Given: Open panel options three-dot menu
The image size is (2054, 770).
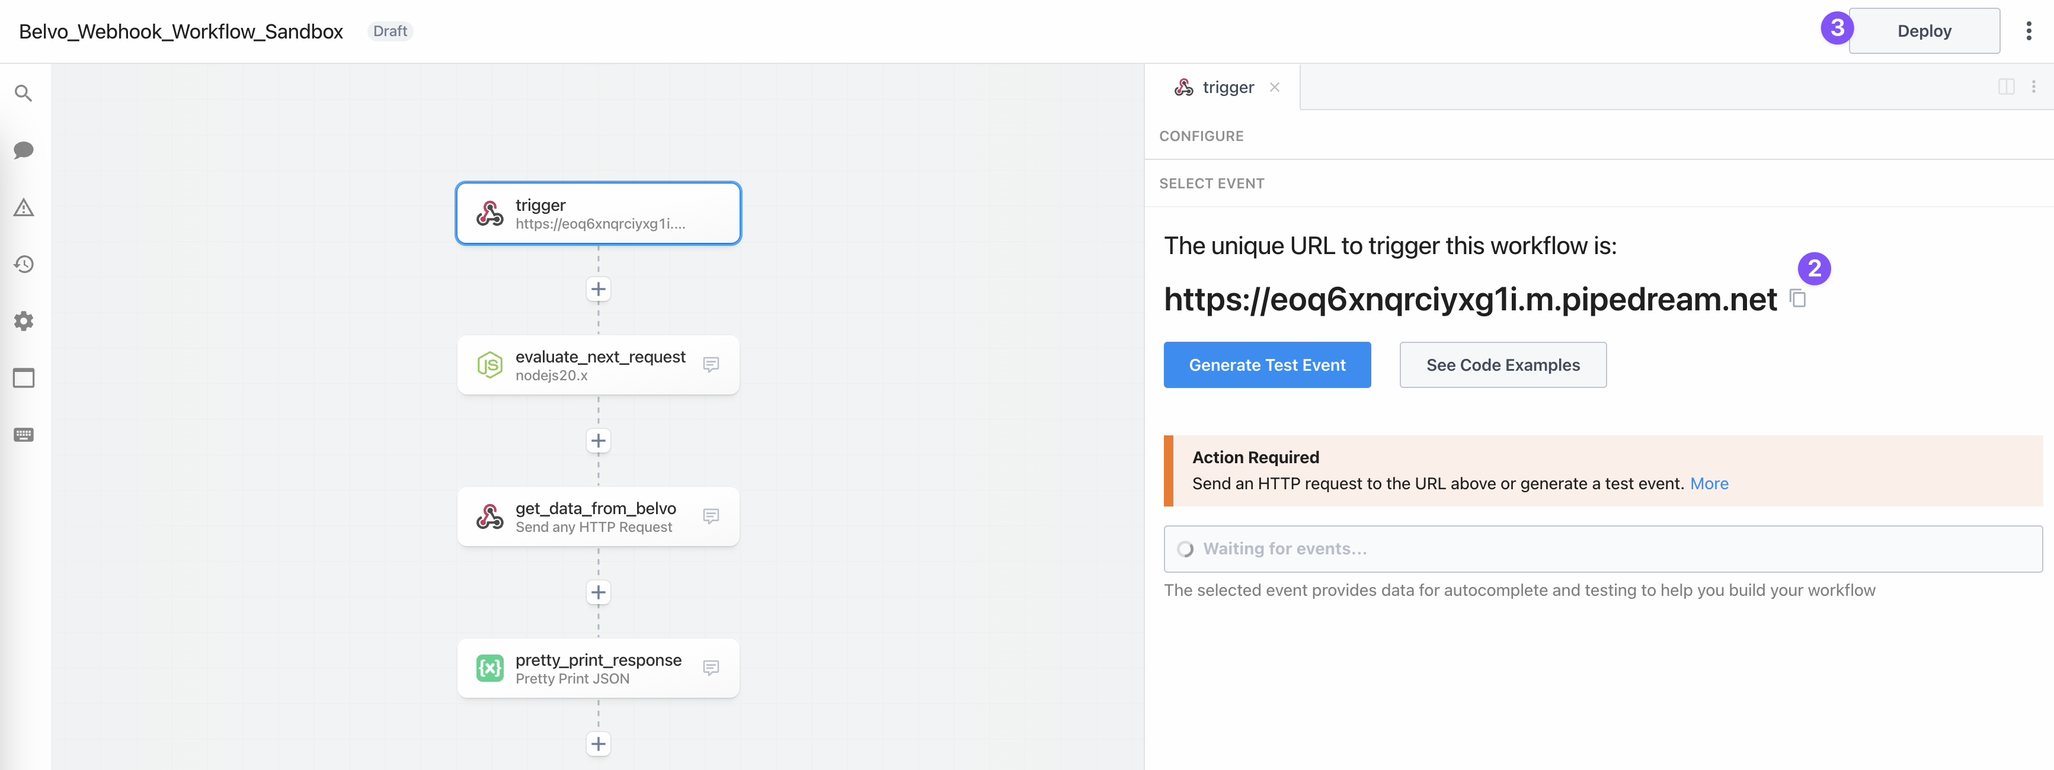Looking at the screenshot, I should pyautogui.click(x=2033, y=87).
